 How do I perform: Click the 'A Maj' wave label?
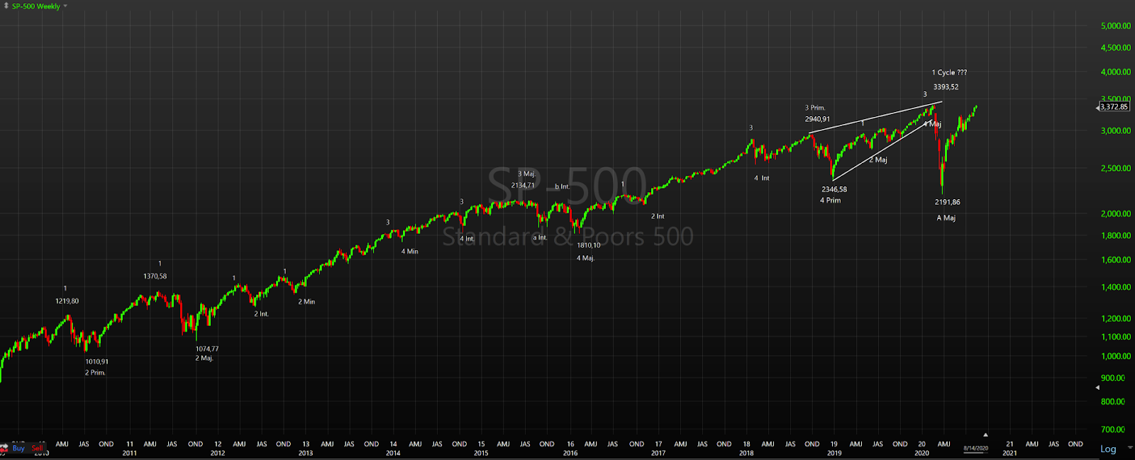click(946, 218)
